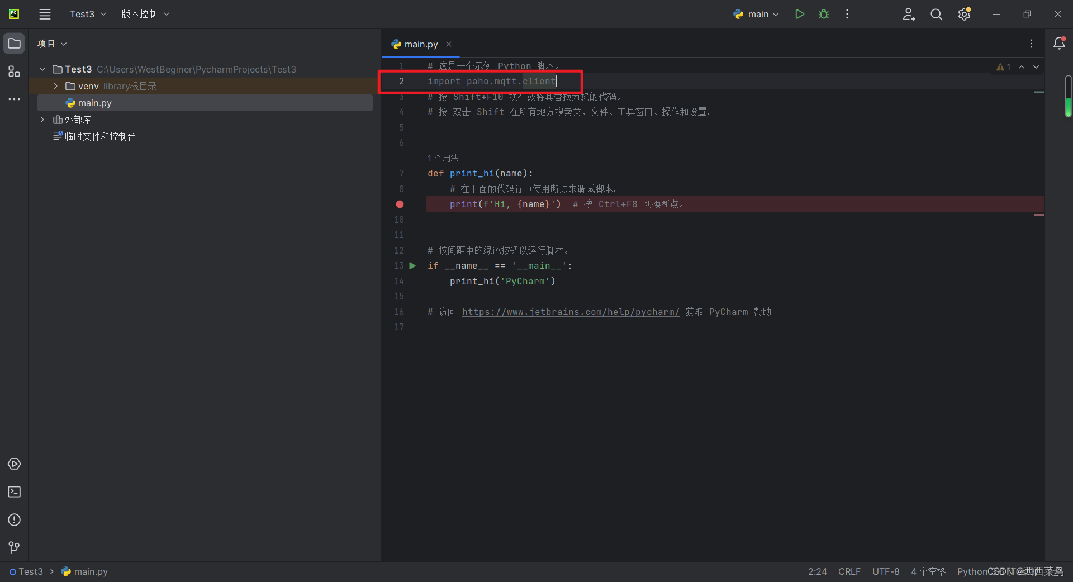
Task: Change the UTF-8 file encoding
Action: (886, 572)
